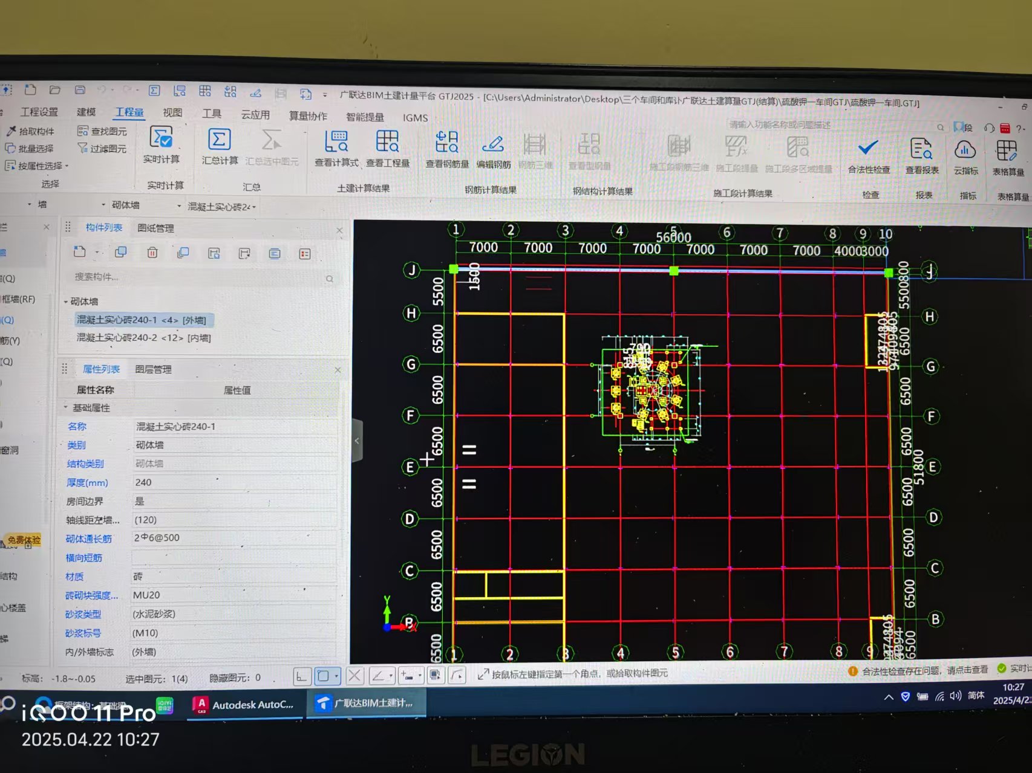This screenshot has height=773, width=1032.
Task: Open 查看工程量 tool
Action: click(x=388, y=149)
